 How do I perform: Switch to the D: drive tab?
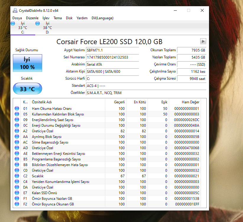click(47, 28)
